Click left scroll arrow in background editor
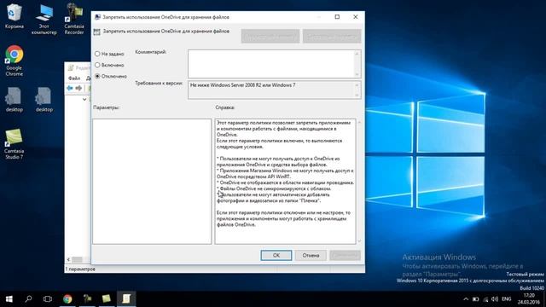This screenshot has width=546, height=307. click(x=68, y=259)
